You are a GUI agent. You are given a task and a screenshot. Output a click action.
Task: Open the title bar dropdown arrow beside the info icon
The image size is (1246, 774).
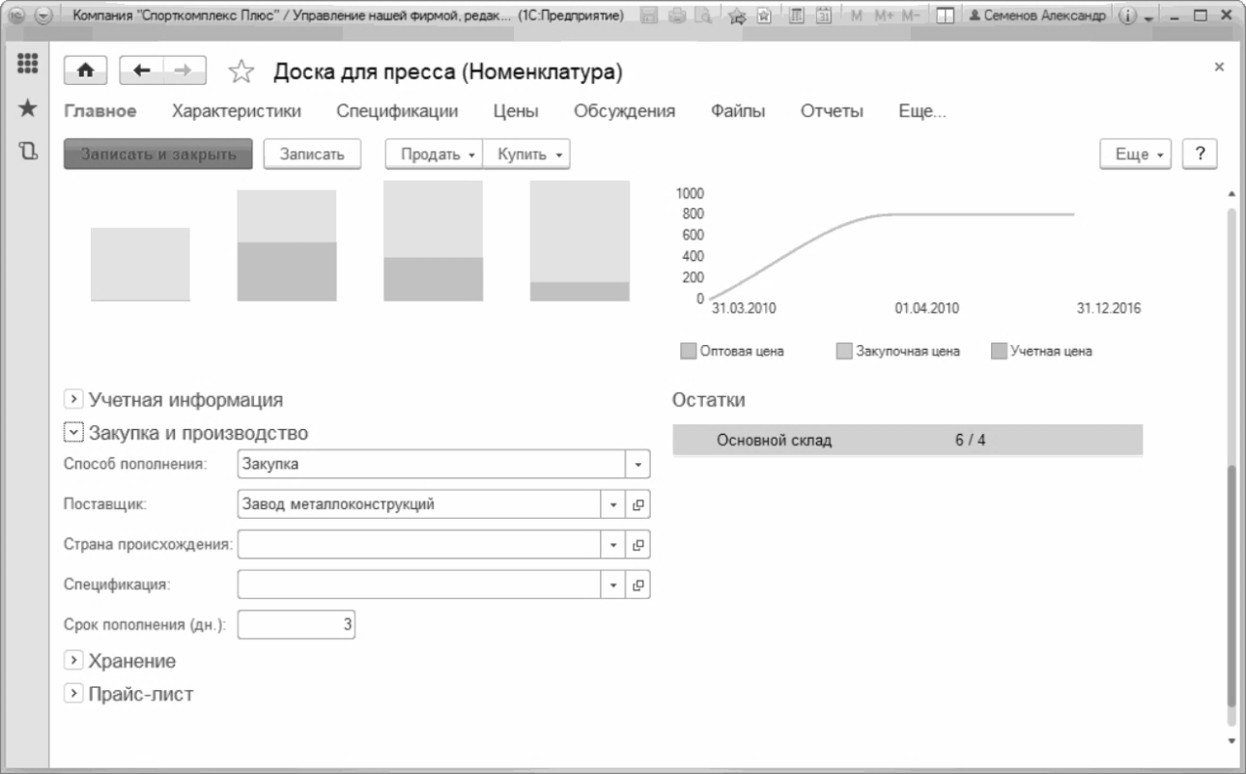coord(1149,18)
